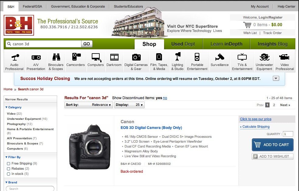Toggle the In stock filter checkbox

pos(9,174)
